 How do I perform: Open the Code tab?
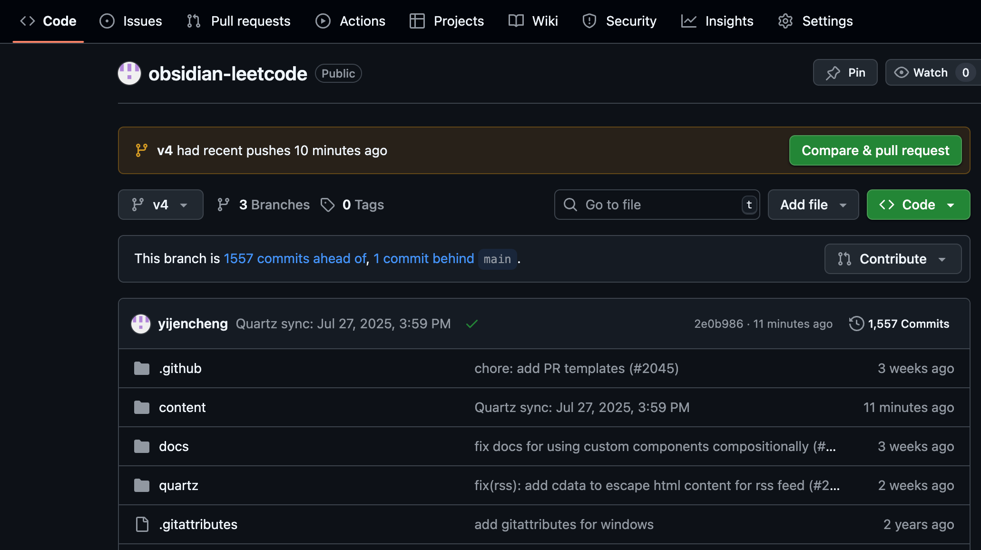[x=48, y=21]
